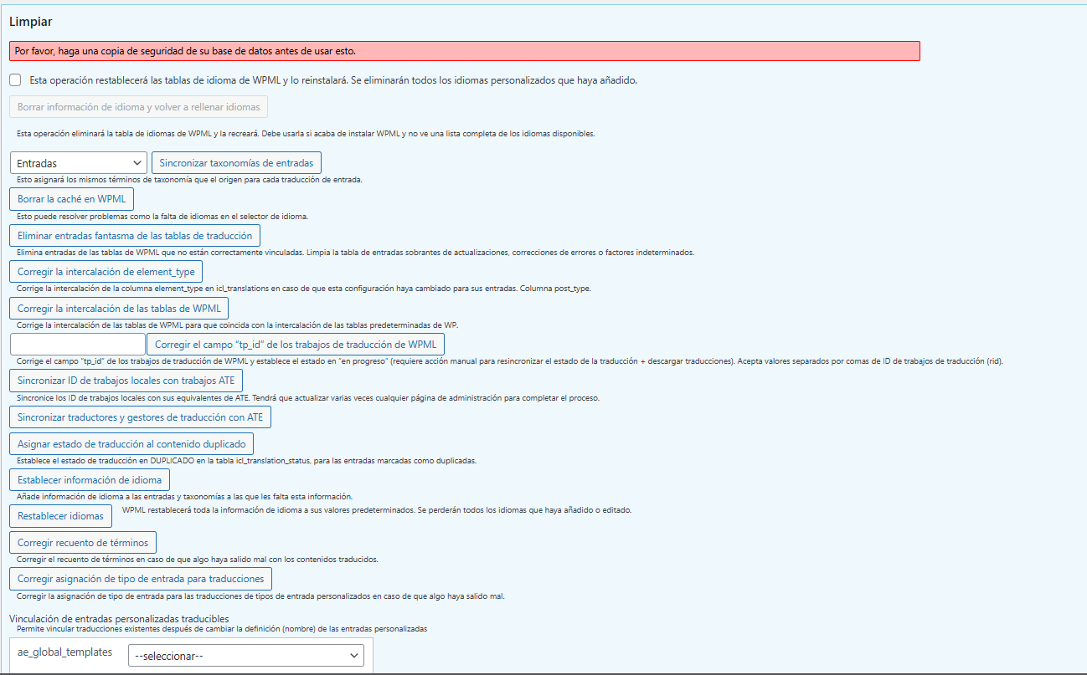The image size is (1087, 675).
Task: Click Corregir recuento de términos button
Action: pyautogui.click(x=83, y=543)
